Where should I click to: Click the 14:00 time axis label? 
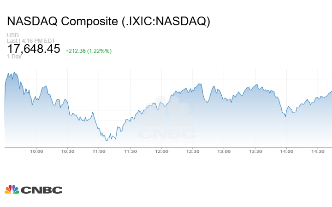click(287, 151)
